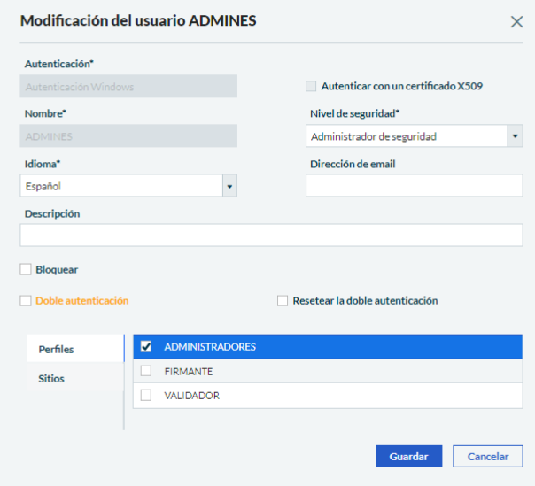This screenshot has width=535, height=486.
Task: Toggle the Bloquear checkbox
Action: [x=26, y=269]
